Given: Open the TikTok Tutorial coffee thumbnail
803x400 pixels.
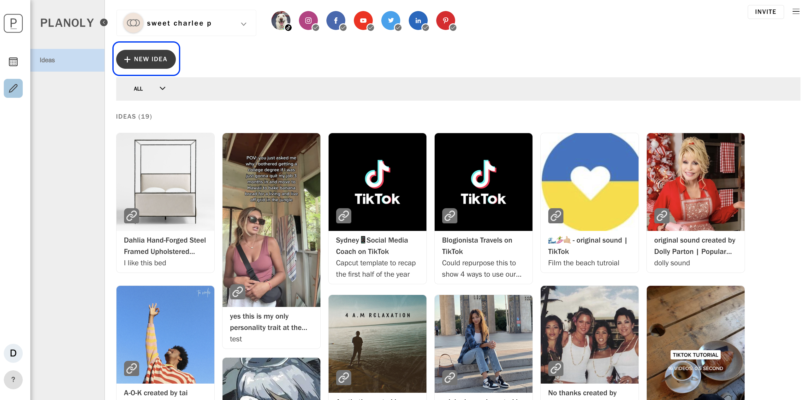Looking at the screenshot, I should pyautogui.click(x=696, y=343).
